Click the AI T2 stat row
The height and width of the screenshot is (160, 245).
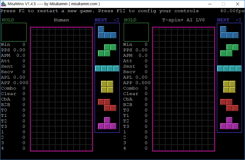coord(135,121)
